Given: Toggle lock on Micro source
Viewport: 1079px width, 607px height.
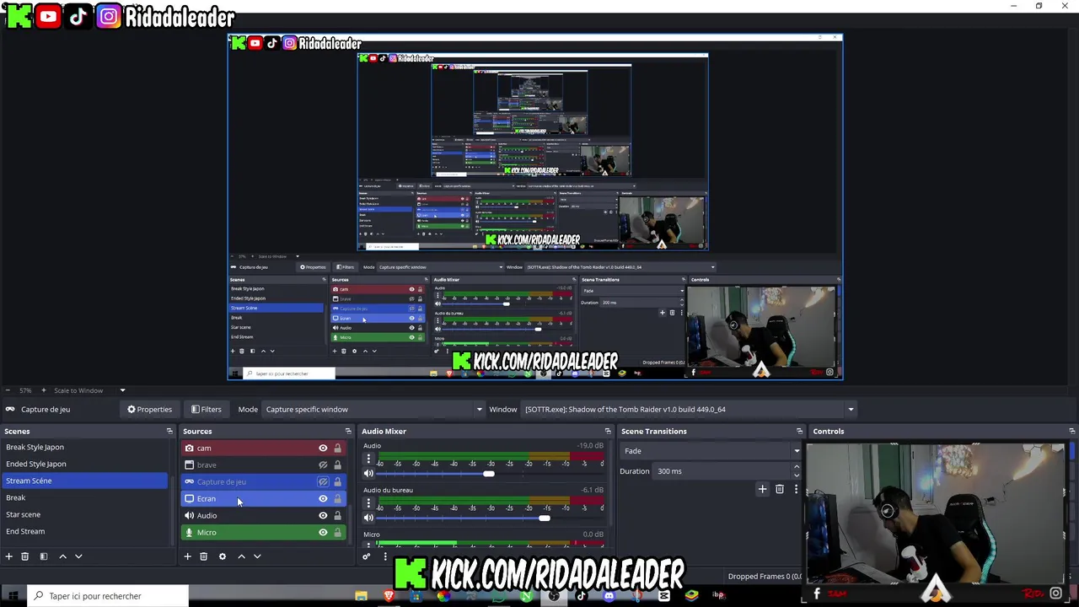Looking at the screenshot, I should 338,532.
